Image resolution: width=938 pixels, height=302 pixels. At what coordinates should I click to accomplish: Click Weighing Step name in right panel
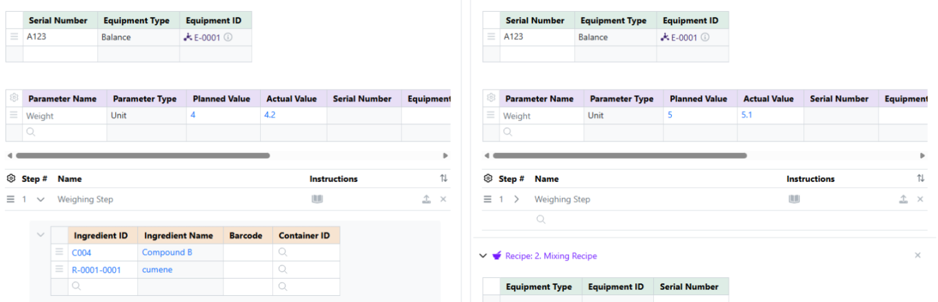pos(563,199)
